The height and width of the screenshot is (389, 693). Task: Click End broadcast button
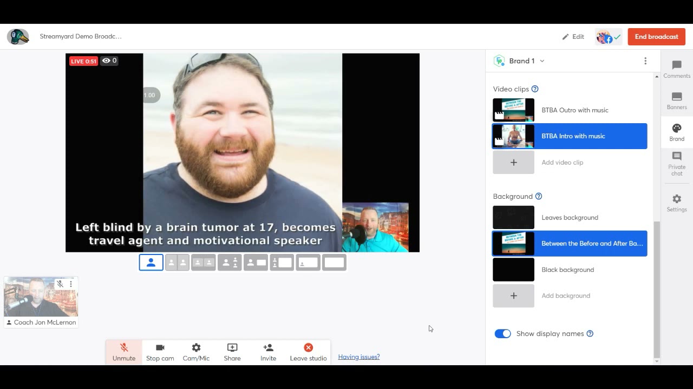657,37
